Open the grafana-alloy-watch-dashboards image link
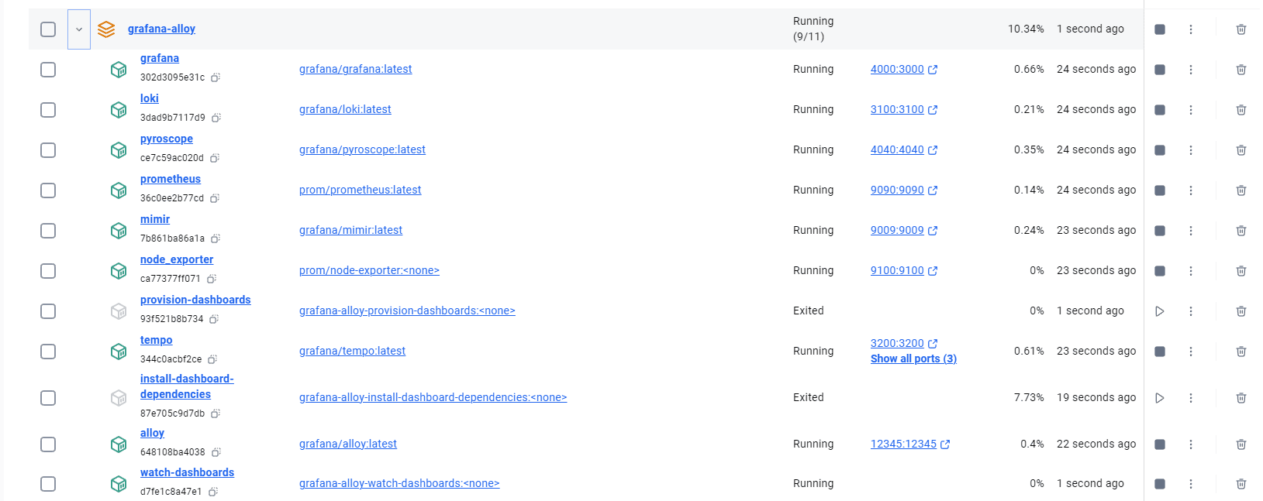The height and width of the screenshot is (501, 1263). click(399, 483)
